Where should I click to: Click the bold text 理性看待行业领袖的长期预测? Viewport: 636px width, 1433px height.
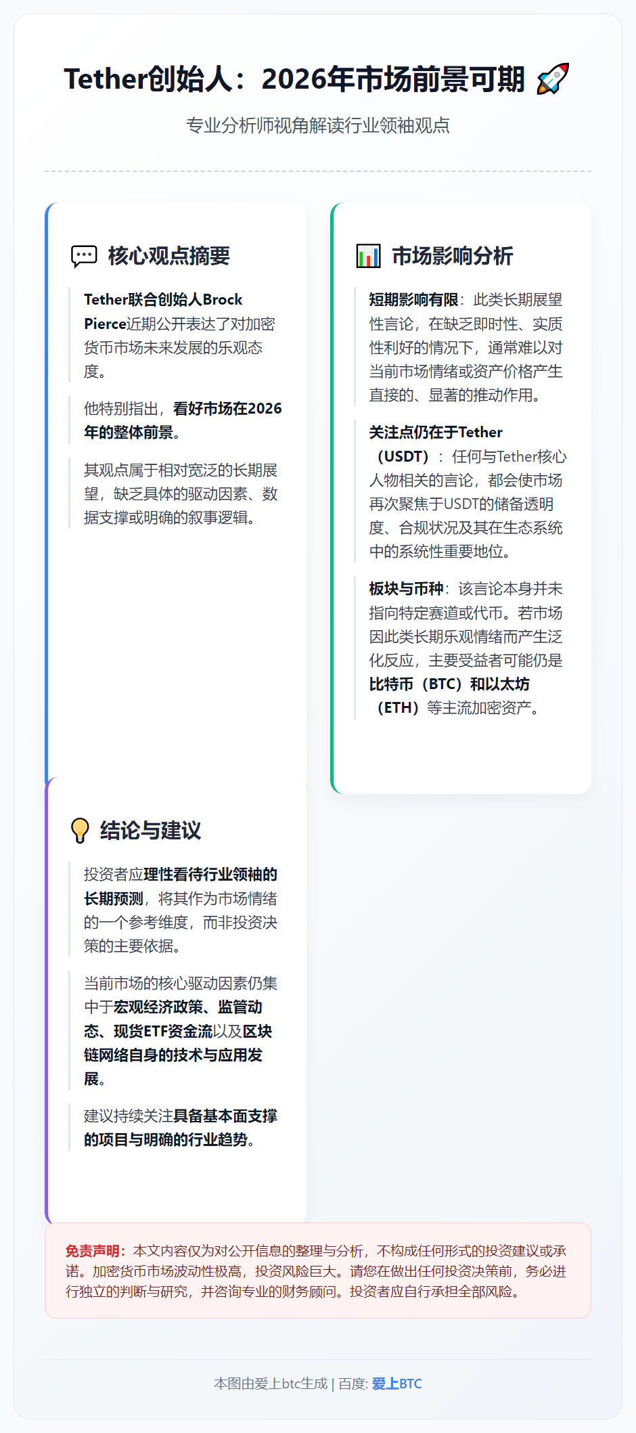pos(181,887)
